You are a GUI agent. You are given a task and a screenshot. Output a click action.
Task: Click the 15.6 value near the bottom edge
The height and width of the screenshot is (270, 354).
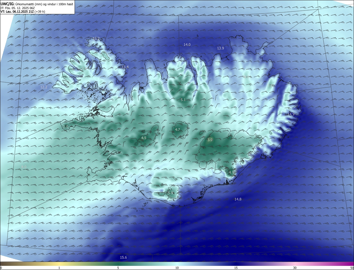[x=123, y=257]
